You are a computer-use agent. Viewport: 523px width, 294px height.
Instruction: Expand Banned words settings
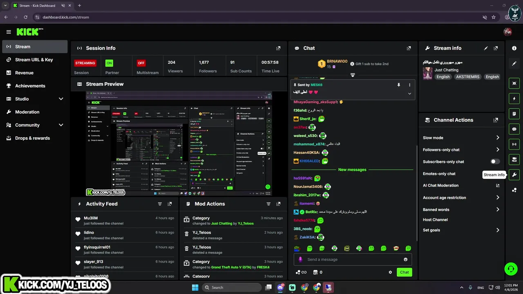pyautogui.click(x=498, y=209)
